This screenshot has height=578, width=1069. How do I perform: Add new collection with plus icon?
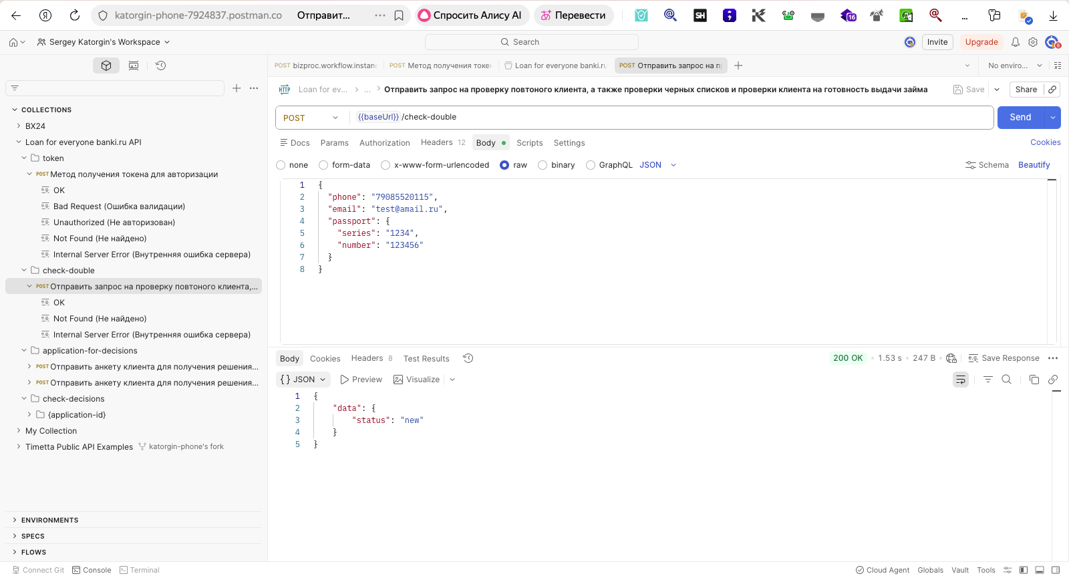click(237, 88)
